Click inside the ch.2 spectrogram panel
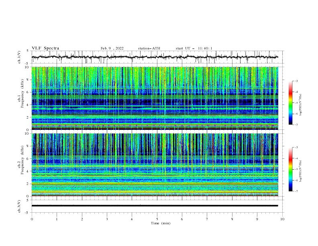 point(155,165)
